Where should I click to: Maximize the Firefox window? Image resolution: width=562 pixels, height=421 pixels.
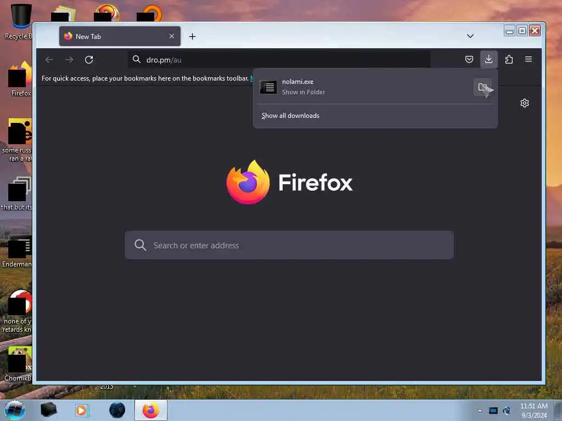pyautogui.click(x=522, y=31)
